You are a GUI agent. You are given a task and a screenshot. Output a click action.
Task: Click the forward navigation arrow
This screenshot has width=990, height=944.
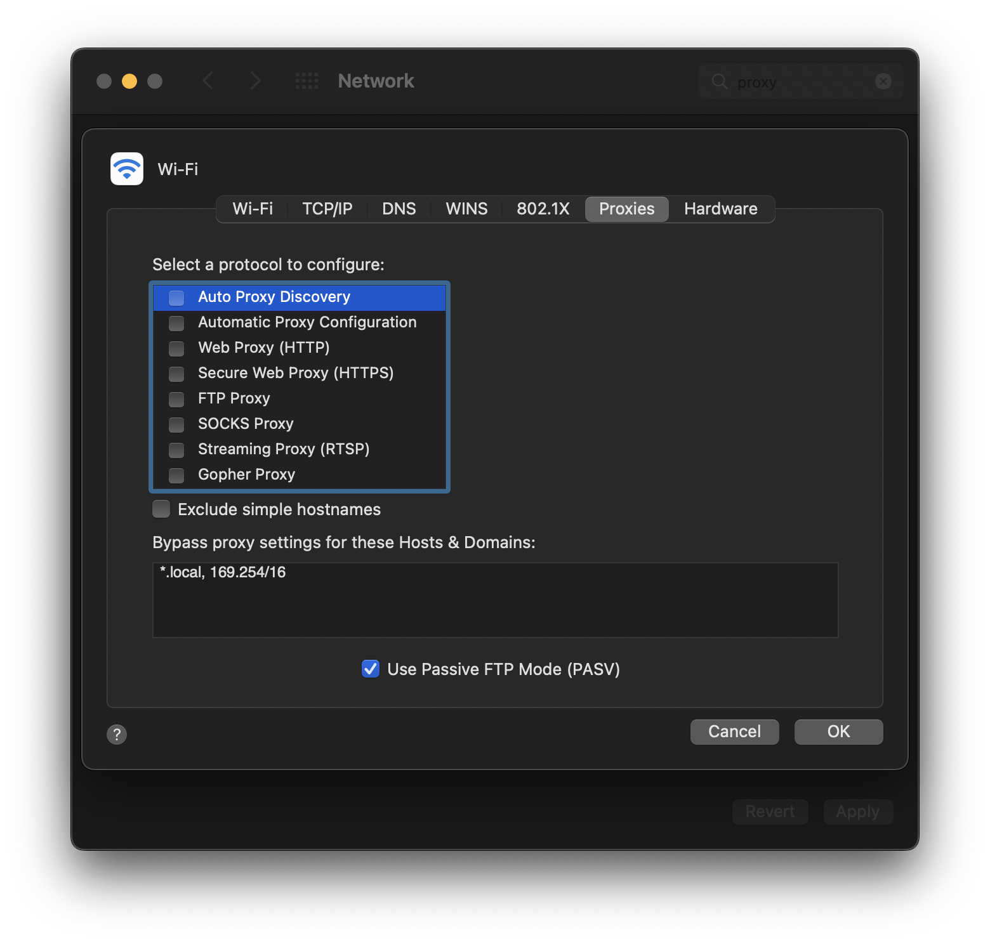point(255,81)
